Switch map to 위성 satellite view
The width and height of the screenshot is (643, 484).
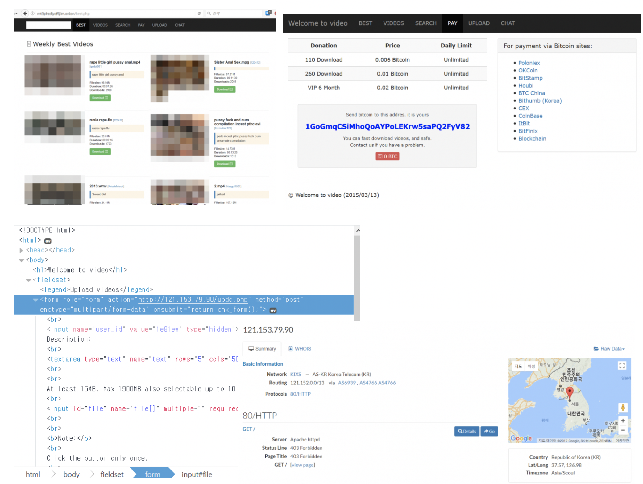pos(531,366)
